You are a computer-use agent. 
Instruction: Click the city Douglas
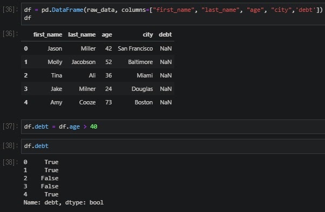click(x=142, y=89)
